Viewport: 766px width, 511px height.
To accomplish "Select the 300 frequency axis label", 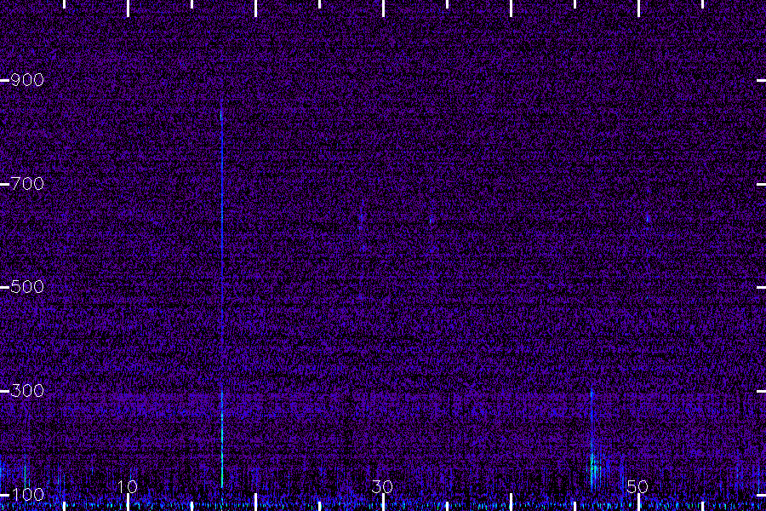I will coord(27,391).
